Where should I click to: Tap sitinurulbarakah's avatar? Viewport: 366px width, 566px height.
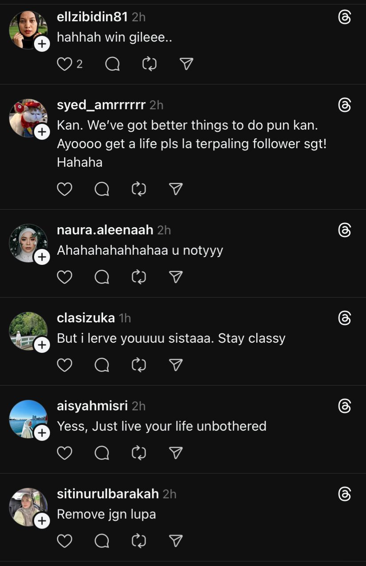click(27, 507)
